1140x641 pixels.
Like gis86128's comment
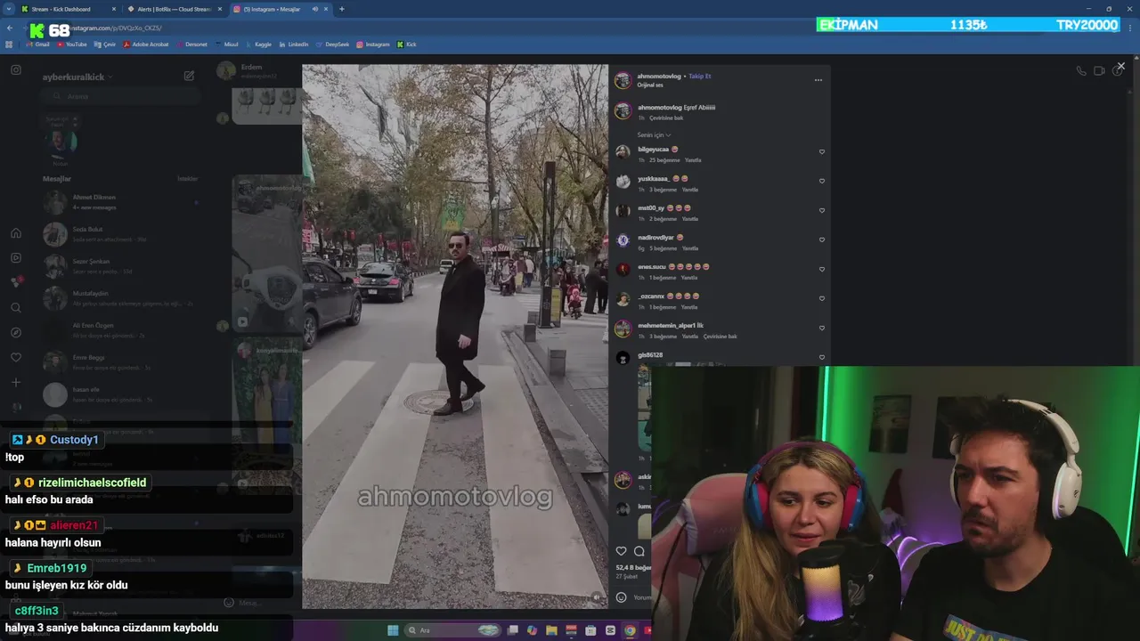822,358
